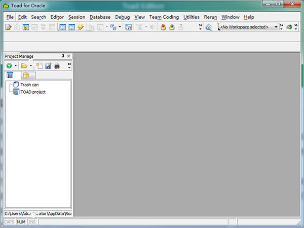This screenshot has width=304, height=228.
Task: Select the Trash can tree item
Action: [29, 85]
